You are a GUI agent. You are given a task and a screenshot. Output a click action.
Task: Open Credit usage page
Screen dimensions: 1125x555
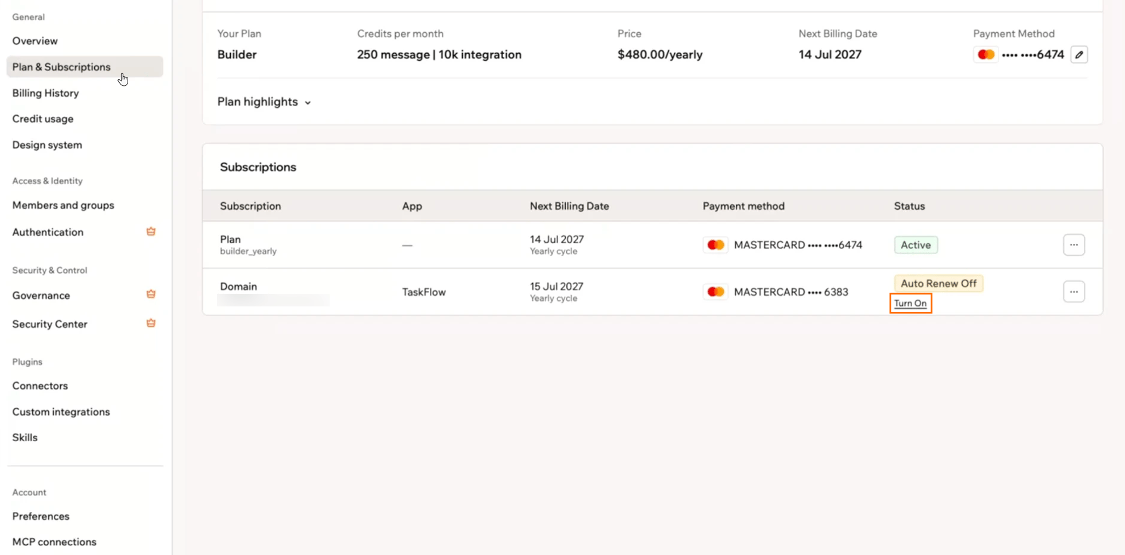[43, 119]
